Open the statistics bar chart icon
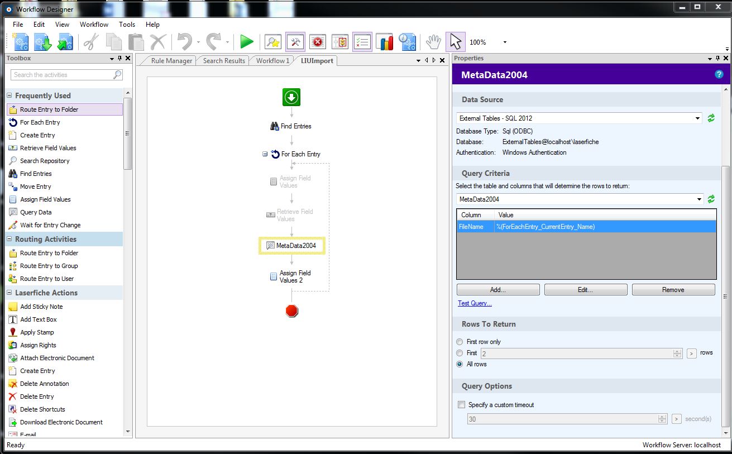Image resolution: width=732 pixels, height=454 pixels. click(x=385, y=42)
